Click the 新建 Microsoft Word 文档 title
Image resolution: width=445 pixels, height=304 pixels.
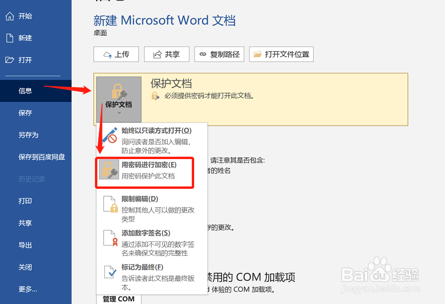click(x=164, y=20)
